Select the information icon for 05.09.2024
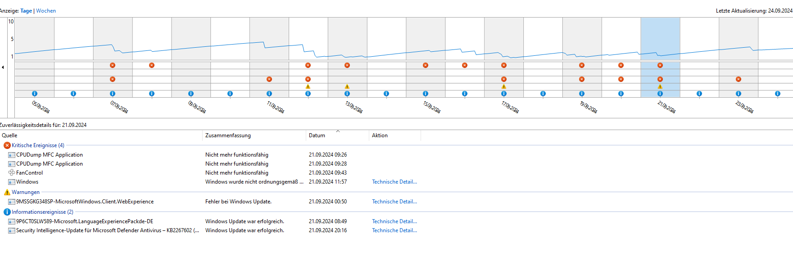The width and height of the screenshot is (793, 261). click(35, 94)
